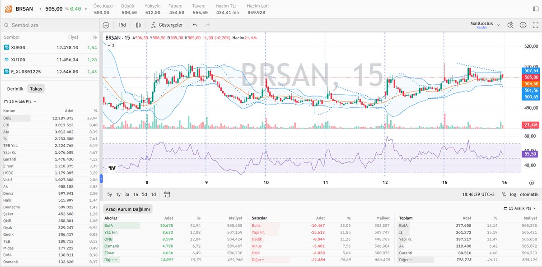Switch to the Derinlik tab
The image size is (542, 267).
[x=17, y=88]
